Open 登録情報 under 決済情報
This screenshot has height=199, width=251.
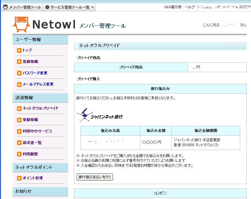tap(30, 120)
